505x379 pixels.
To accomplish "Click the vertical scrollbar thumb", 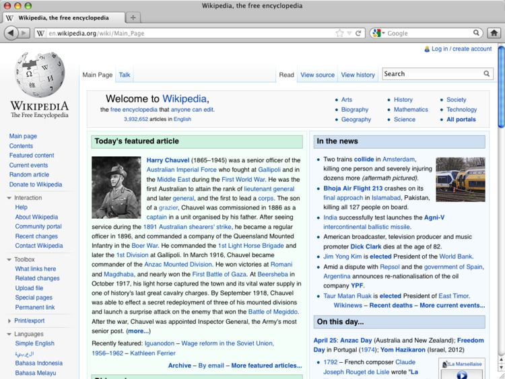I will point(501,87).
